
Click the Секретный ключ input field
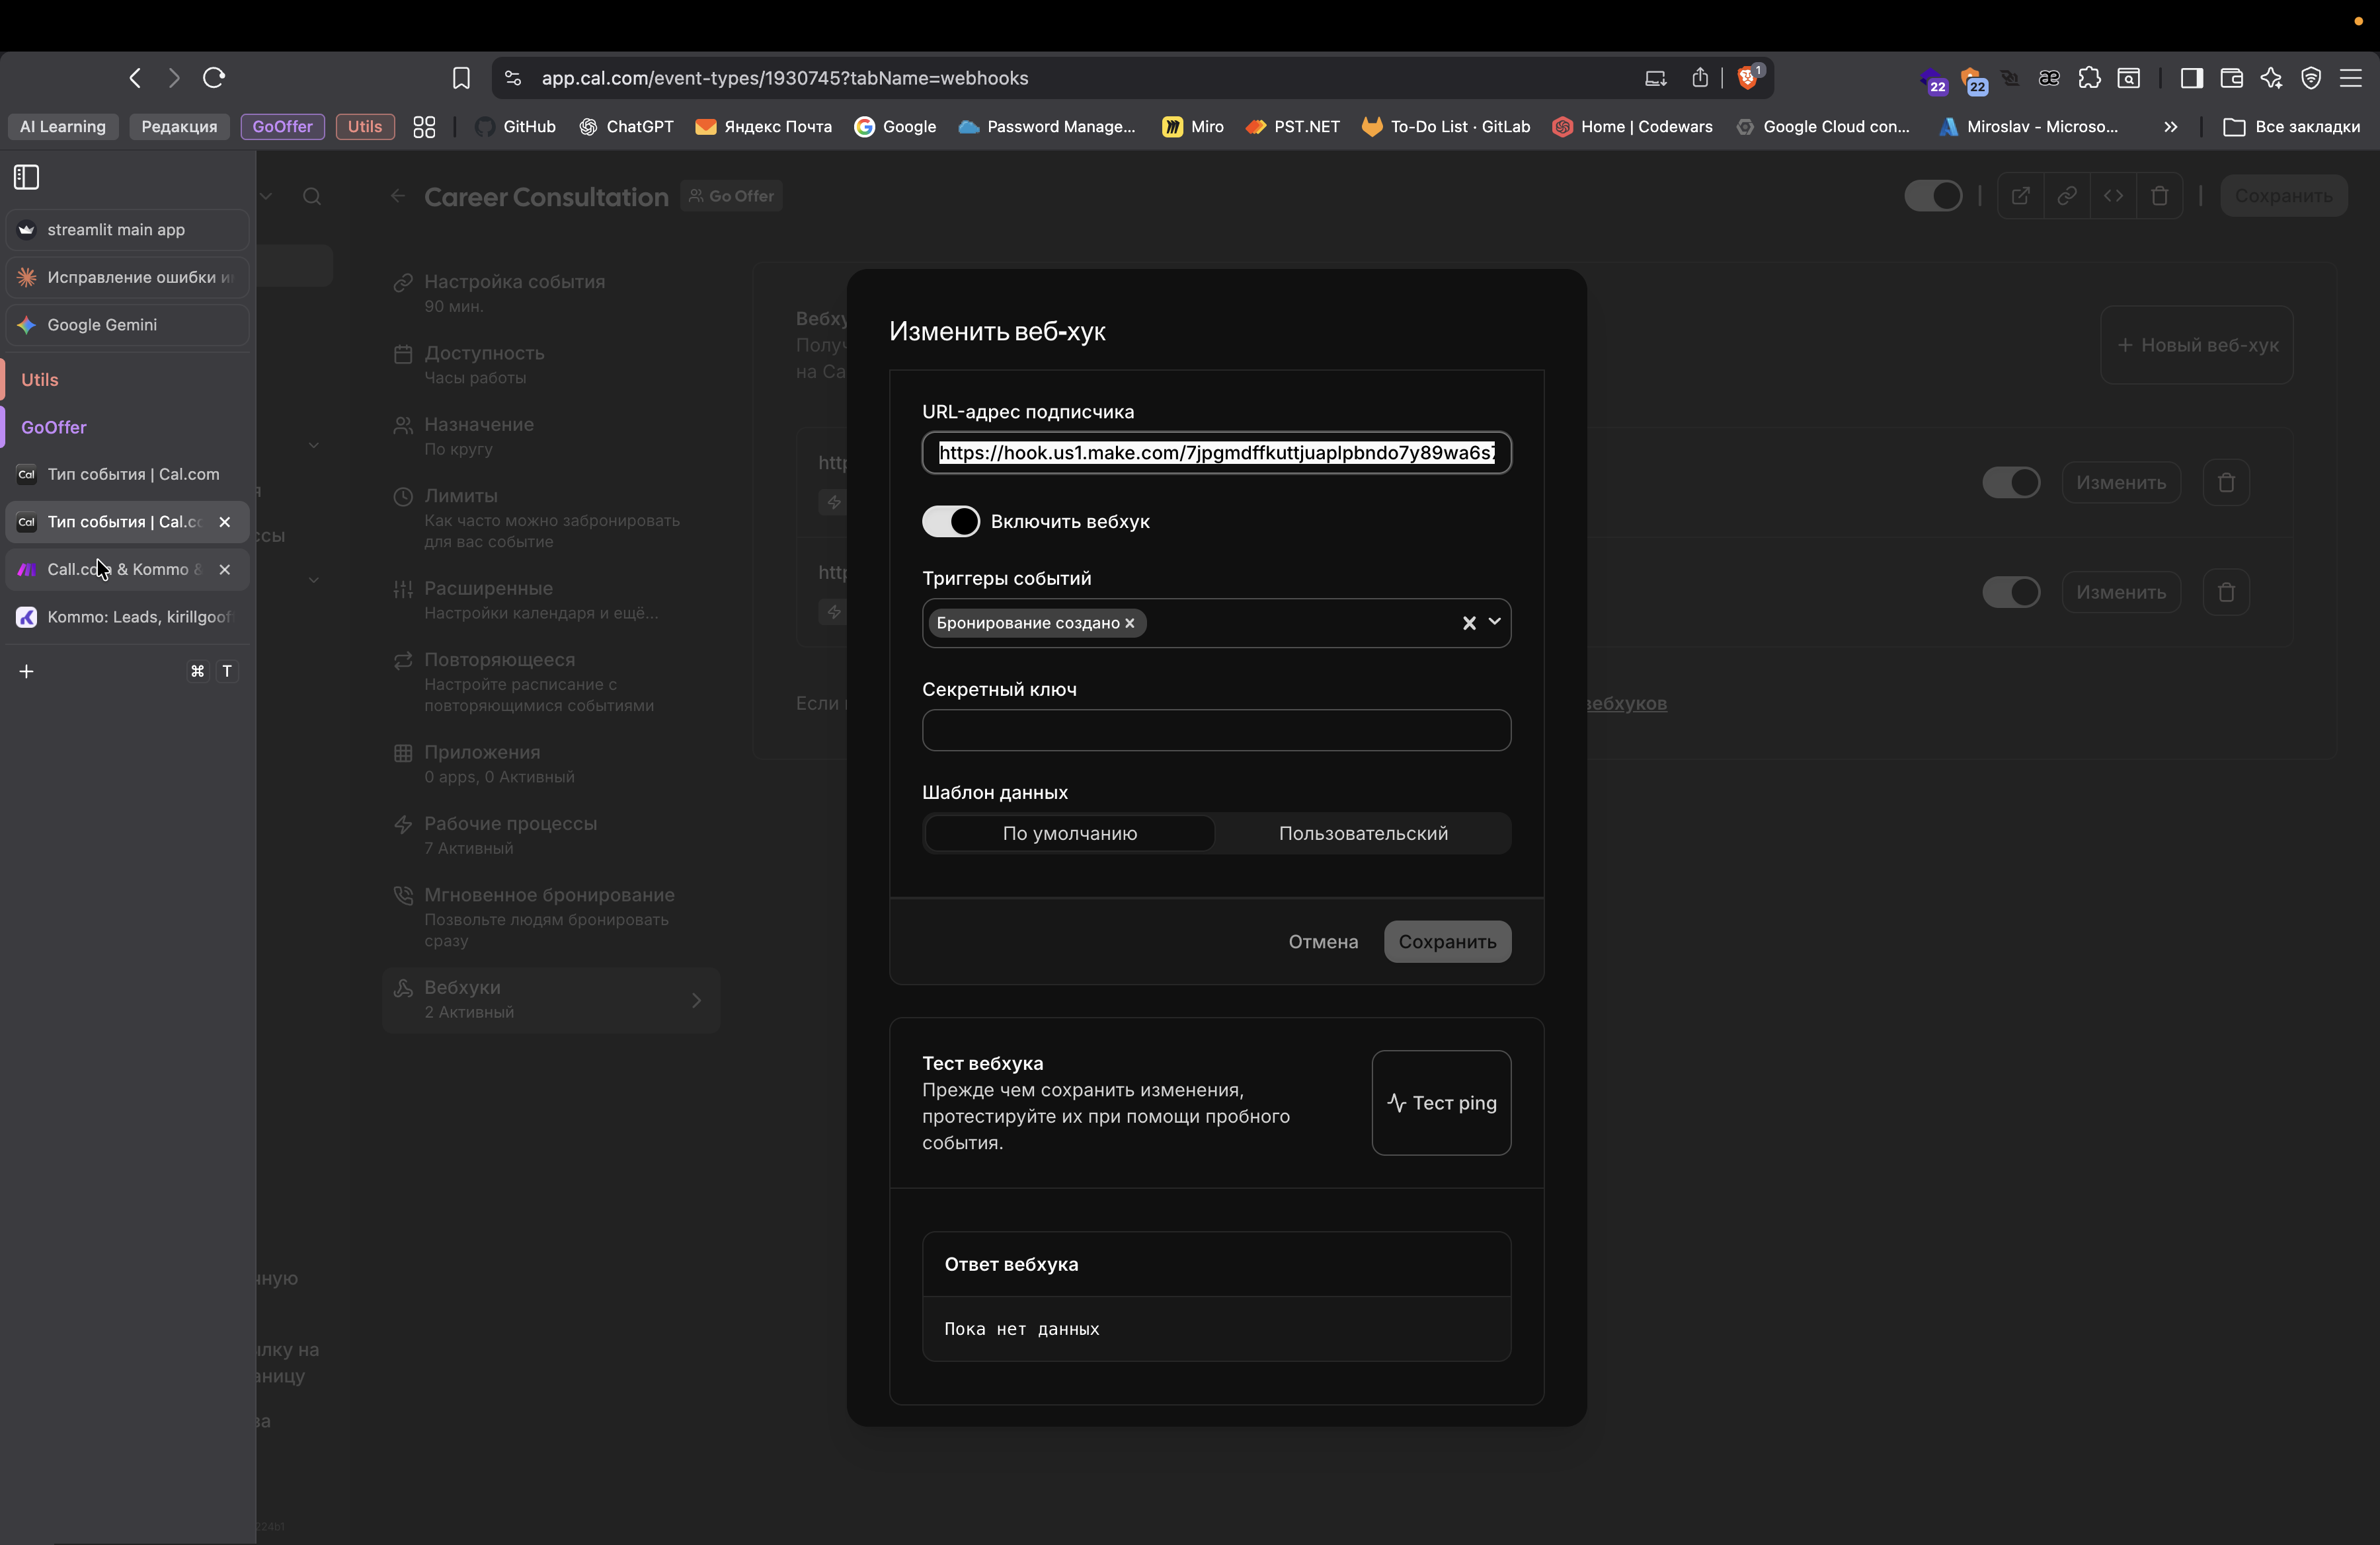coord(1216,730)
